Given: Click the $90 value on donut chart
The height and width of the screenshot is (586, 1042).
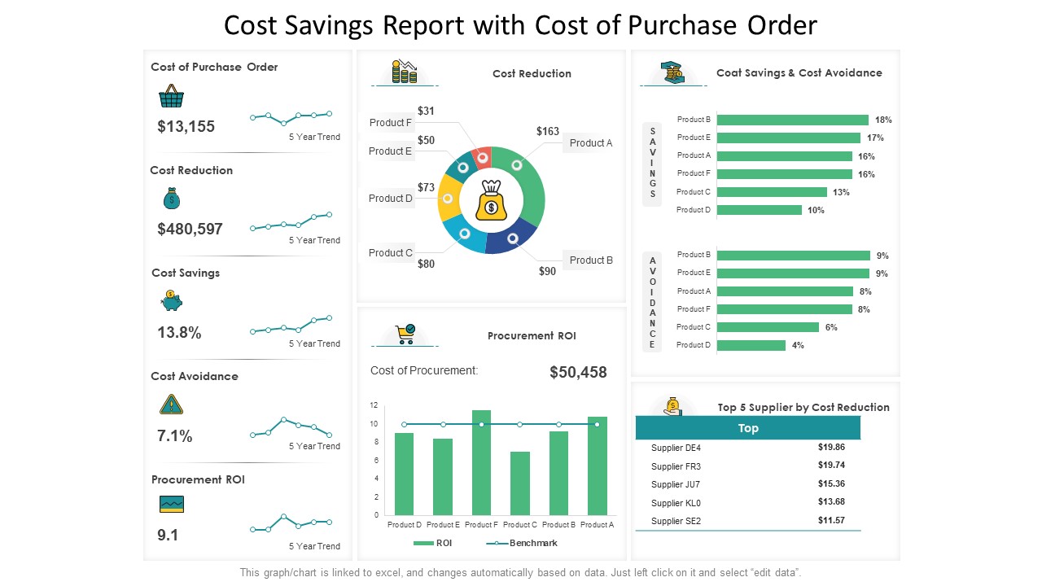Looking at the screenshot, I should coord(548,271).
